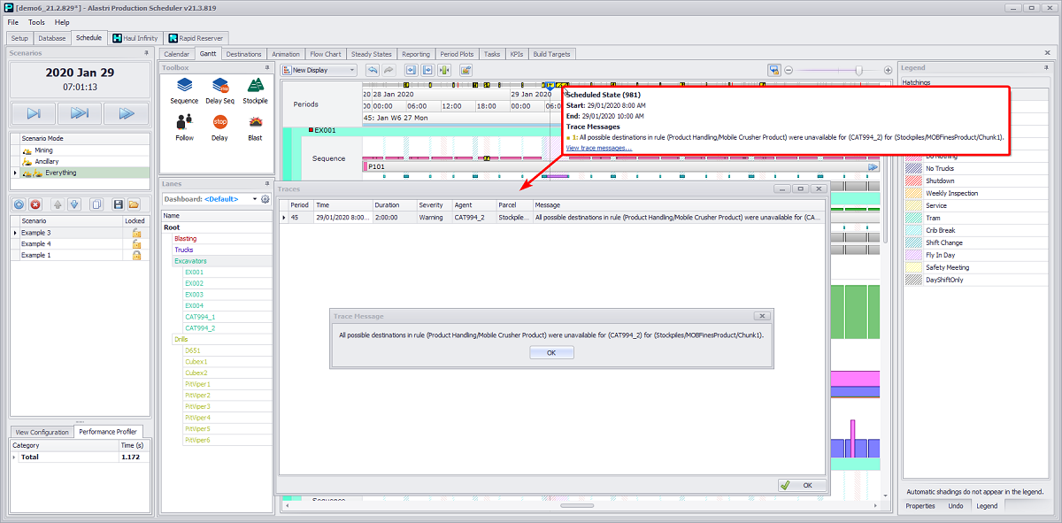Click the View trace messages link
The image size is (1062, 523).
click(x=598, y=148)
